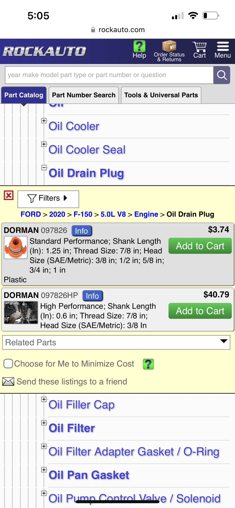Collapse the Oil Drain Plug category
The height and width of the screenshot is (508, 235).
(x=44, y=167)
